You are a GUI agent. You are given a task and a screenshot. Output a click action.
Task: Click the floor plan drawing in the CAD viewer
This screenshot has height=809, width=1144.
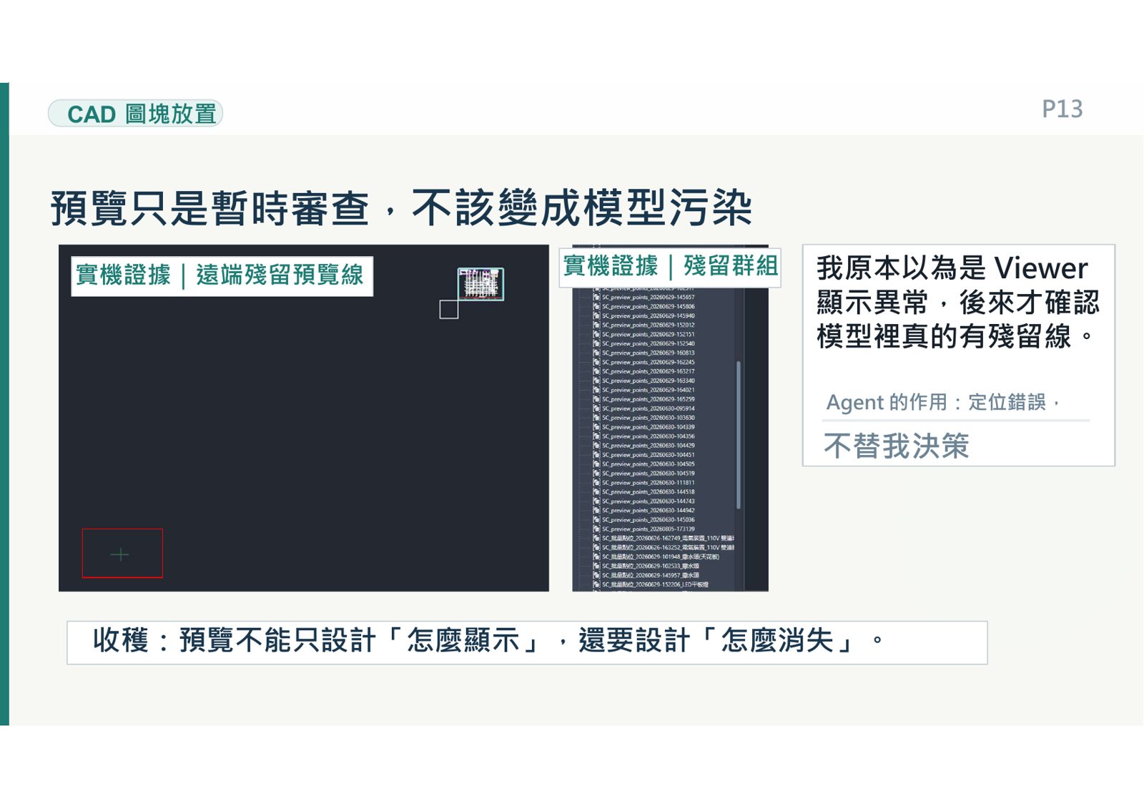(x=480, y=284)
